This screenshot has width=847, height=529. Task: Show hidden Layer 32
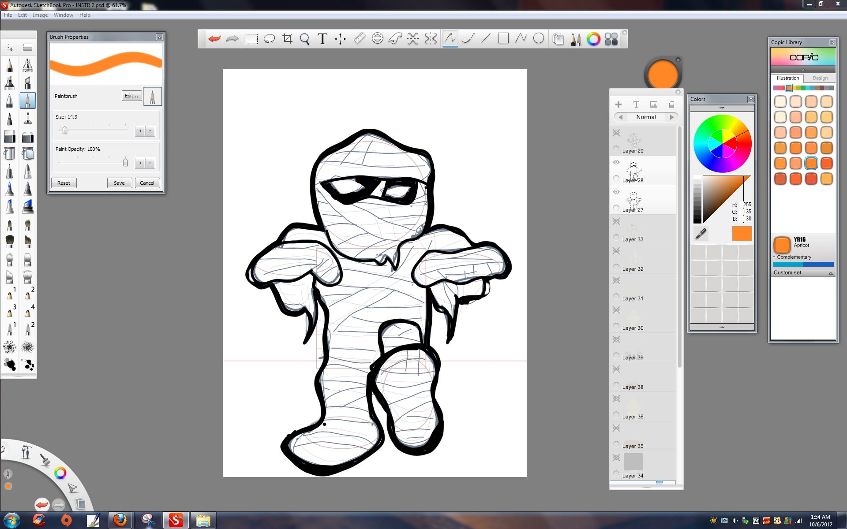(616, 251)
